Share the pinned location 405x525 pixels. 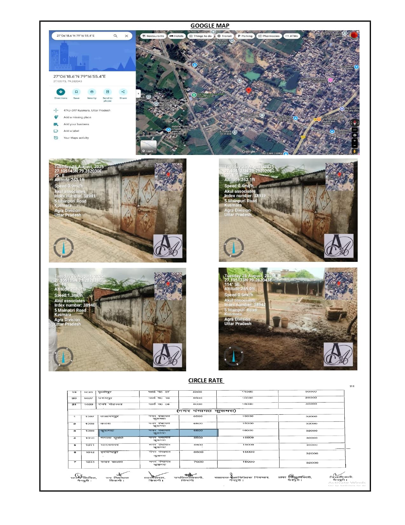tap(123, 94)
